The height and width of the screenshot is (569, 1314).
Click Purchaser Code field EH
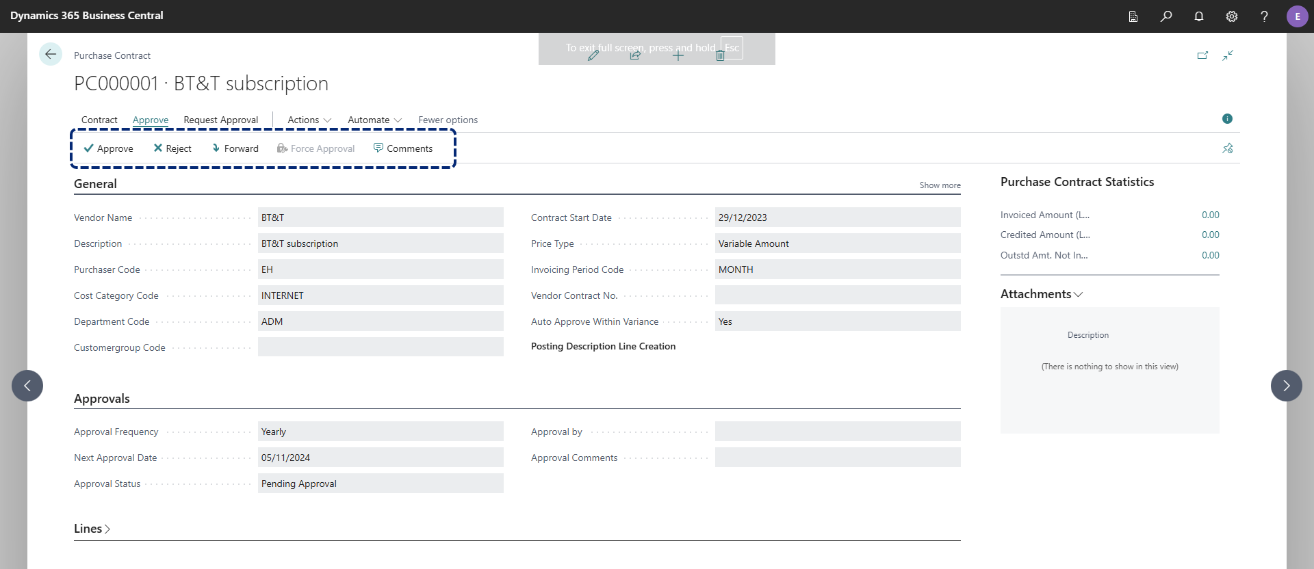pyautogui.click(x=381, y=269)
